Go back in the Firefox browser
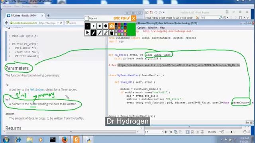This screenshot has height=143, width=255. click(x=6, y=23)
